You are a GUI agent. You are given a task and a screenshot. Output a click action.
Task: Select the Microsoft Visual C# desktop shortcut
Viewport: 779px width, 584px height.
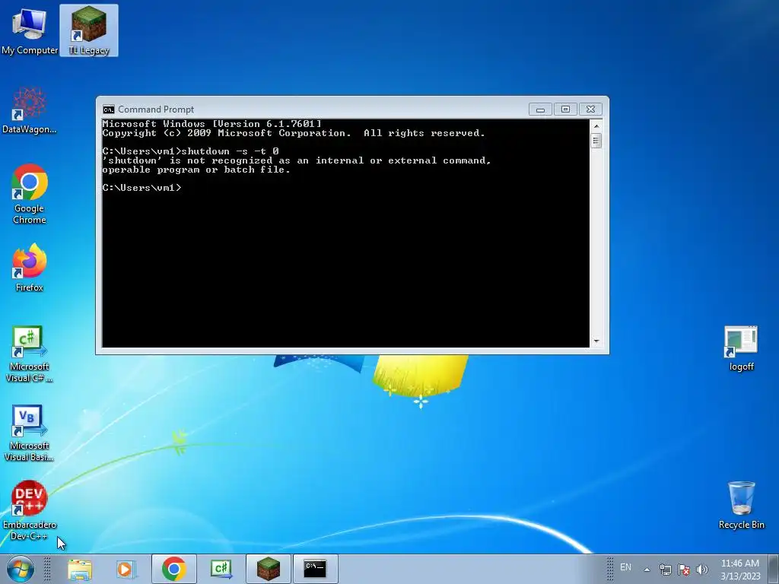coord(30,354)
